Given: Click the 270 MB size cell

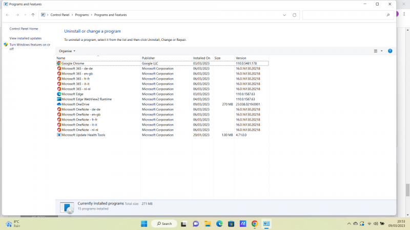Looking at the screenshot, I should (227, 104).
